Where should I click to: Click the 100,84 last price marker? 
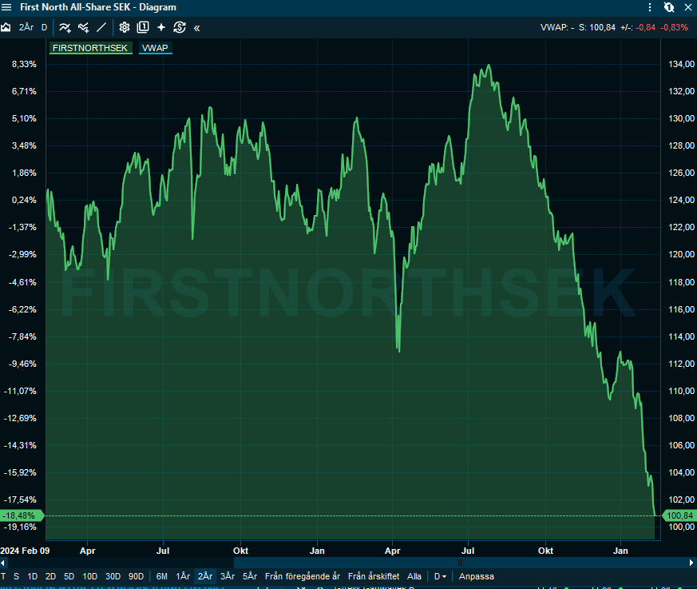tap(679, 515)
